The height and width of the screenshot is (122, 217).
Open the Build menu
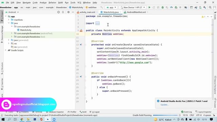[60, 2]
